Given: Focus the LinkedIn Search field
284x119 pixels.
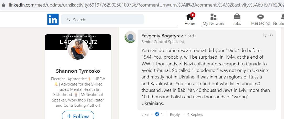Looking at the screenshot, I should [x=102, y=19].
